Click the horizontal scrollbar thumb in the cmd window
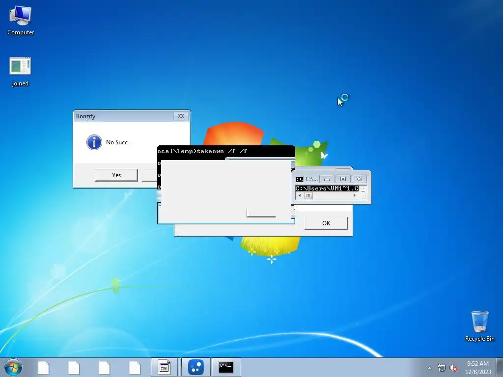 (308, 195)
